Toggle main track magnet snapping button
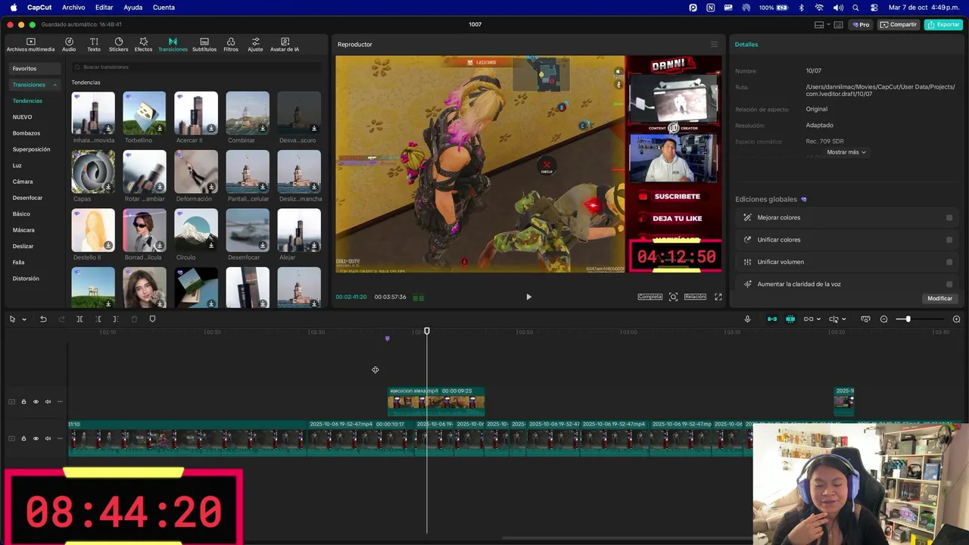 772,319
